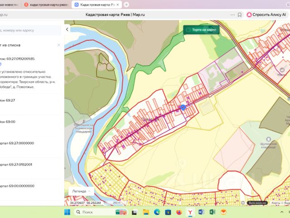290x218 pixels.
Task: Click the 'Поволжье' village label on map
Action: point(150,119)
